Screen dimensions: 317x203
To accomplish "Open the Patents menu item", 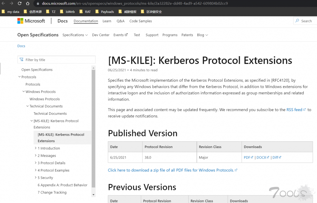I will (187, 35).
